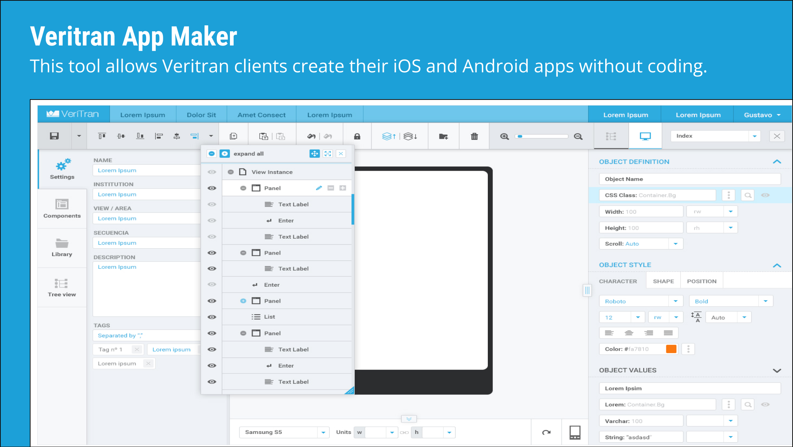Viewport: 793px width, 447px height.
Task: Click the zoom out magnifier icon
Action: click(x=578, y=136)
